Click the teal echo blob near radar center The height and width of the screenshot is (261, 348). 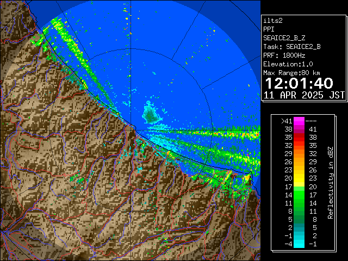(x=151, y=114)
